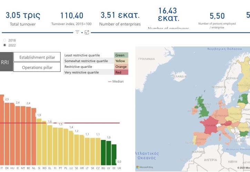Viewport: 250px width, 172px height.
Task: Select the BE bar in the chart
Action: pyautogui.click(x=28, y=136)
